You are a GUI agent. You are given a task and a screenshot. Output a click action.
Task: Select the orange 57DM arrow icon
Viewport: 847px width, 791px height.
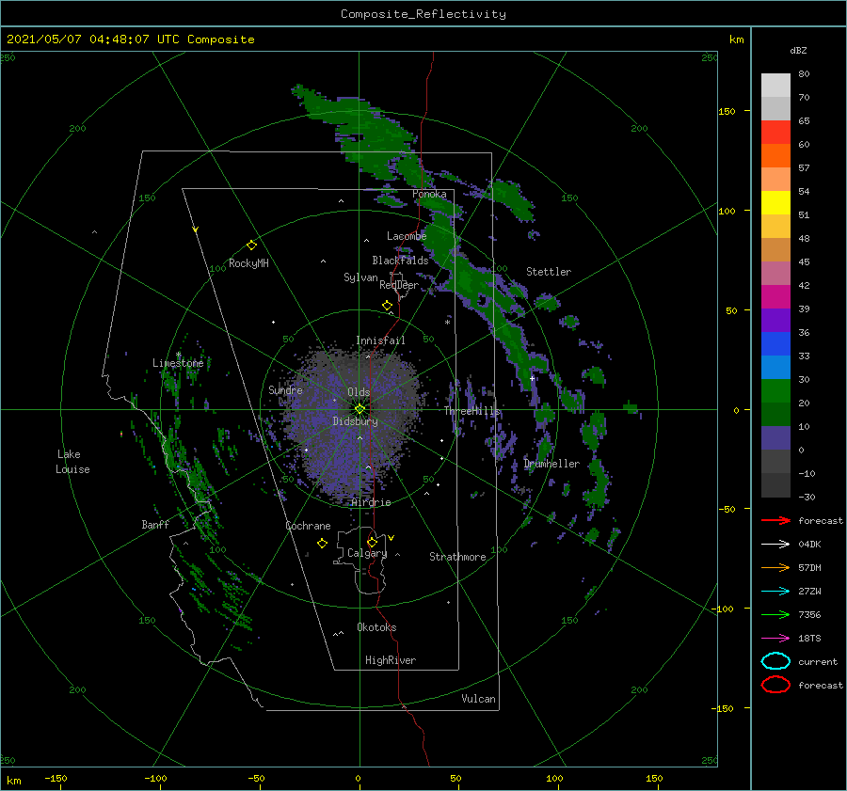point(775,567)
